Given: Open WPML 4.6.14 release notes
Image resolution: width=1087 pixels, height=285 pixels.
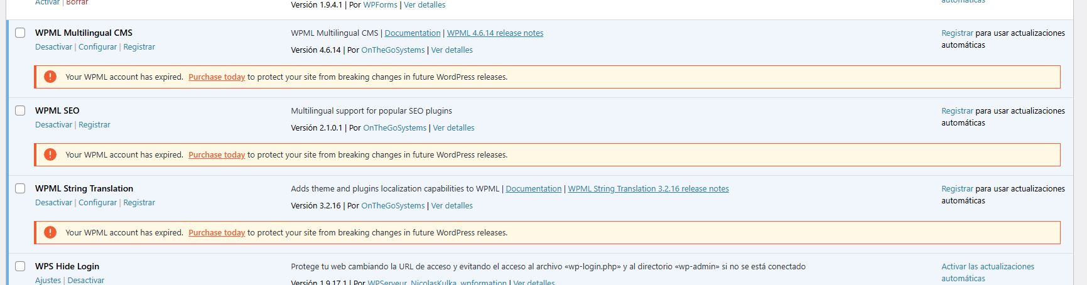Looking at the screenshot, I should click(495, 33).
